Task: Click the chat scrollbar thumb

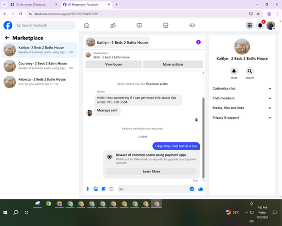Action: click(203, 137)
